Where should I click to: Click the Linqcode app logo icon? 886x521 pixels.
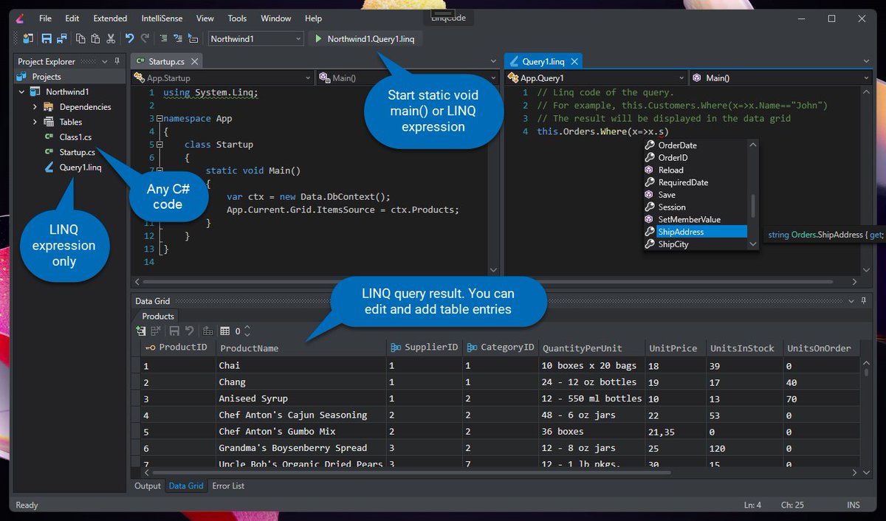[19, 18]
